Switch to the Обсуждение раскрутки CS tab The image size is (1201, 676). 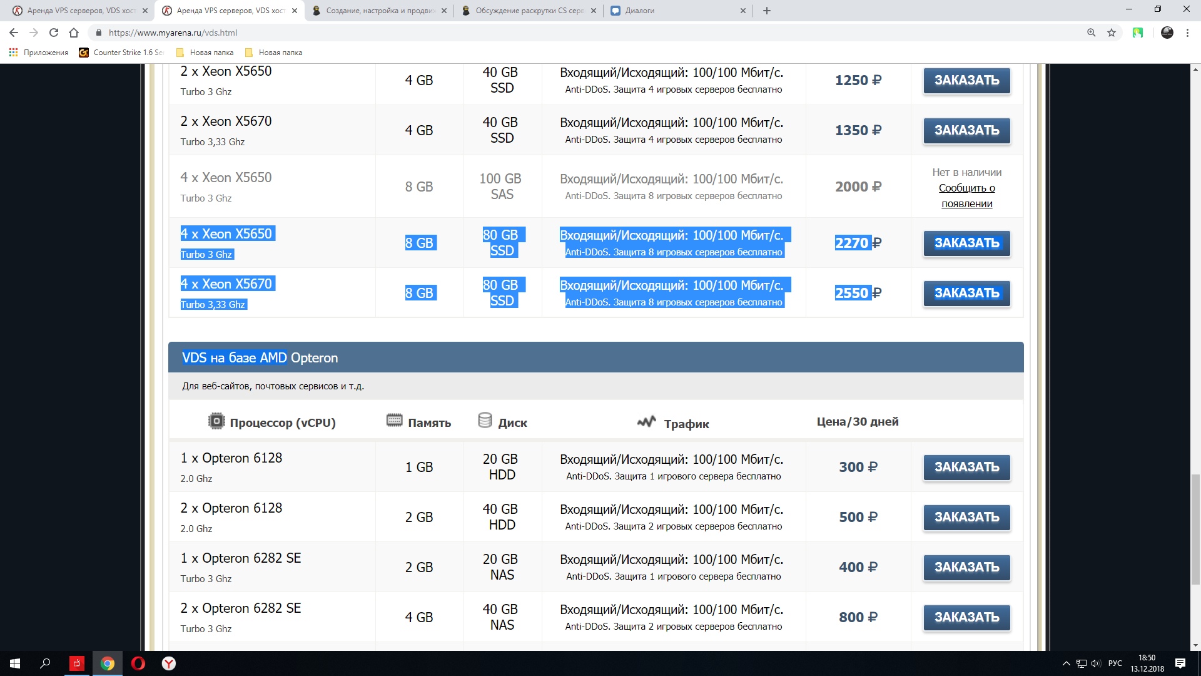point(529,11)
